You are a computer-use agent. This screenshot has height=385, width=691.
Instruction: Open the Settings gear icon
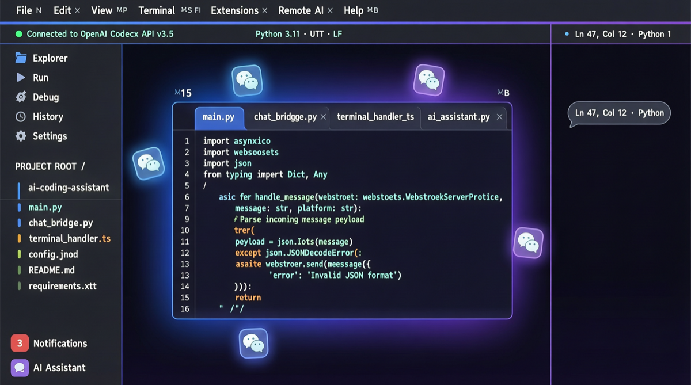(21, 136)
